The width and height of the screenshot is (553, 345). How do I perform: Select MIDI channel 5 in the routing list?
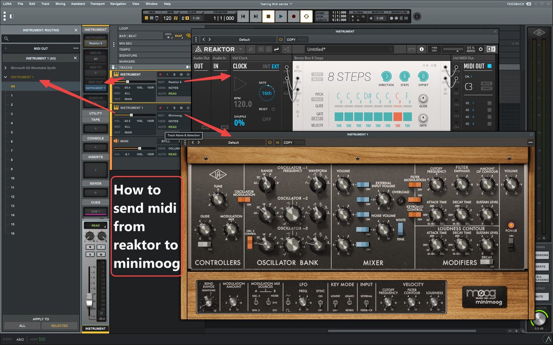[12, 132]
